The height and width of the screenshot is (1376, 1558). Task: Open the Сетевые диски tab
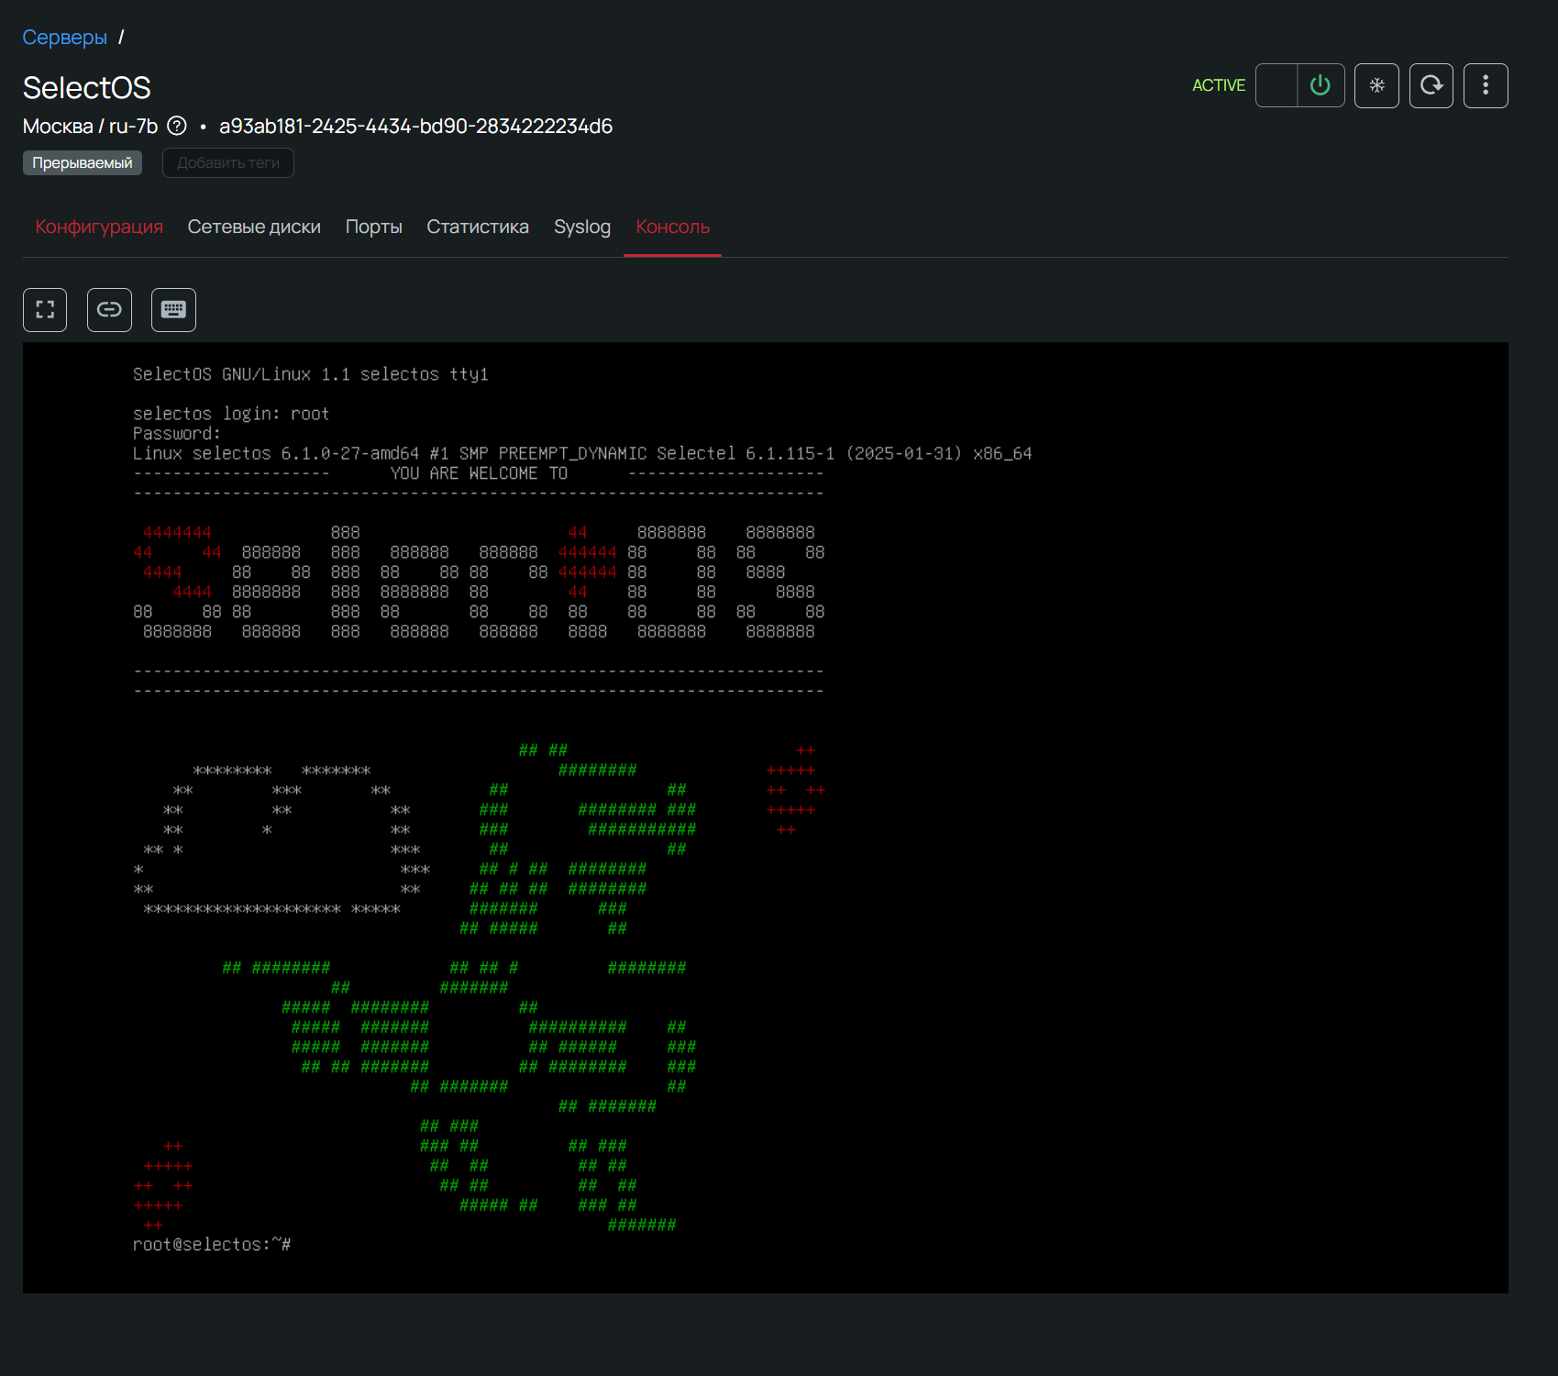[254, 227]
